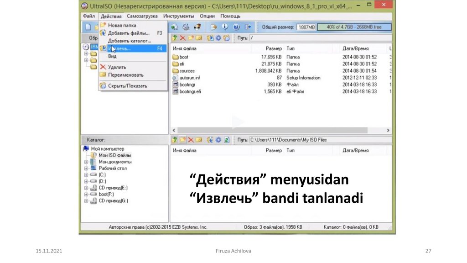Click the gear icon in local catalog toolbar
Image resolution: width=467 pixels, height=263 pixels.
pos(218,140)
